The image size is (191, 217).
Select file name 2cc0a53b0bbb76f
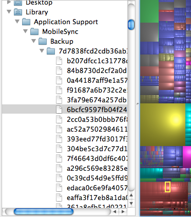pyautogui.click(x=97, y=119)
